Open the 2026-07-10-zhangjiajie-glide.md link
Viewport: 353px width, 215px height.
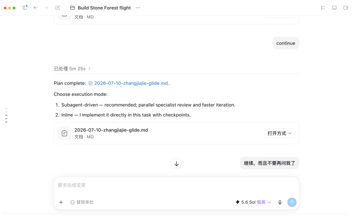[131, 83]
